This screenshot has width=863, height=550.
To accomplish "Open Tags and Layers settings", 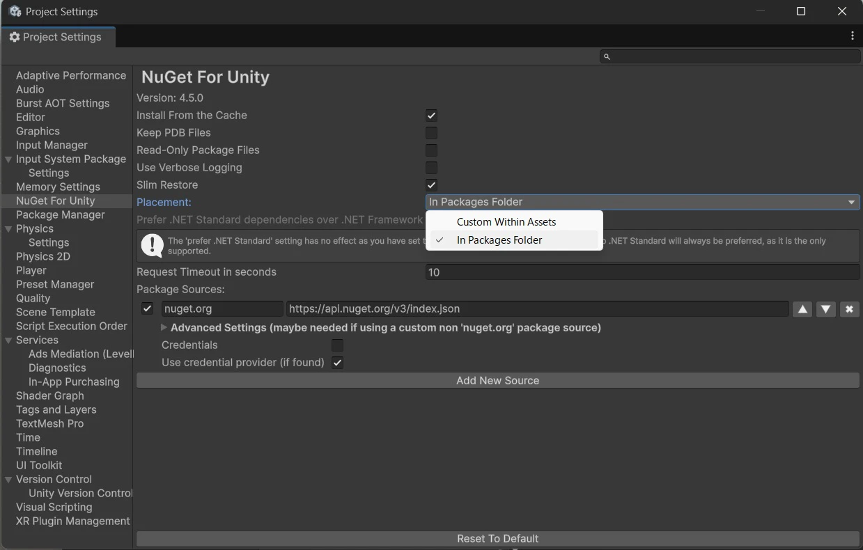I will (56, 409).
